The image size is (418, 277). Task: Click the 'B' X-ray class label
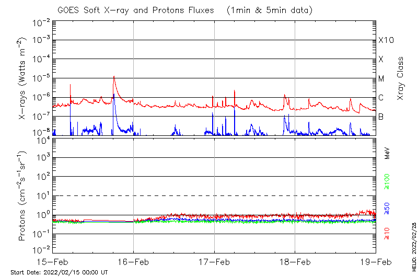click(x=381, y=117)
